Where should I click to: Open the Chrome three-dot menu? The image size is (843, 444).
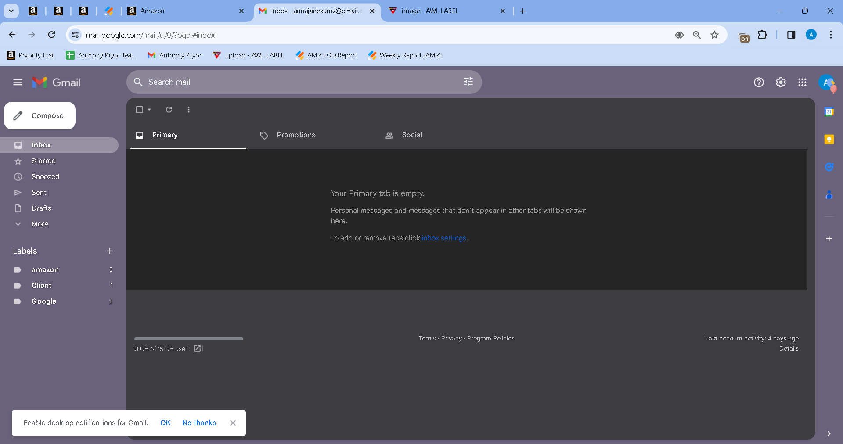tap(831, 35)
